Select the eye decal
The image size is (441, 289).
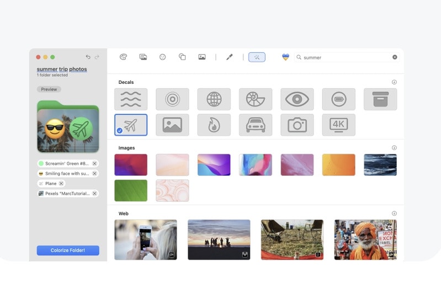click(297, 99)
